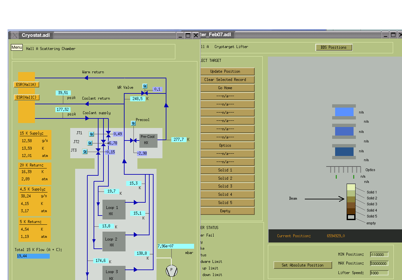This screenshot has width=402, height=280.
Task: Click the MAX Position input field
Action: 379,264
